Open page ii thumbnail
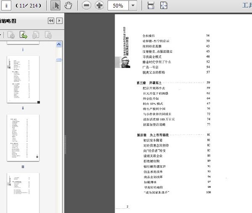 coord(23,79)
